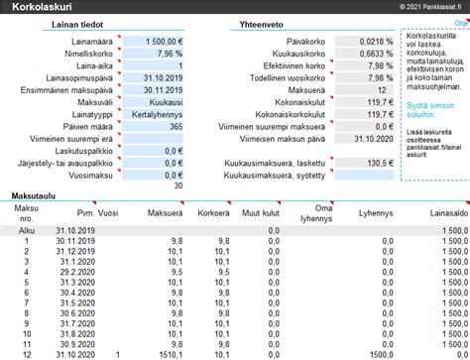470x360 pixels.
Task: Click the Maksuerä cell 9,5 in row 4
Action: (176, 272)
